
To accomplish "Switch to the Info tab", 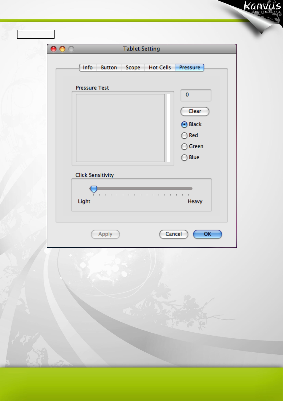I will 88,67.
